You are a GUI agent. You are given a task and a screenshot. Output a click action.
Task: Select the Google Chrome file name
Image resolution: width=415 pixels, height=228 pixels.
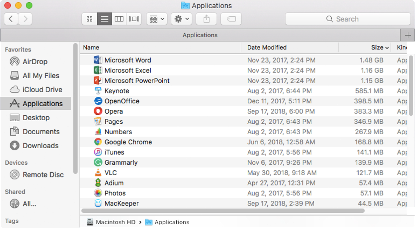[128, 142]
